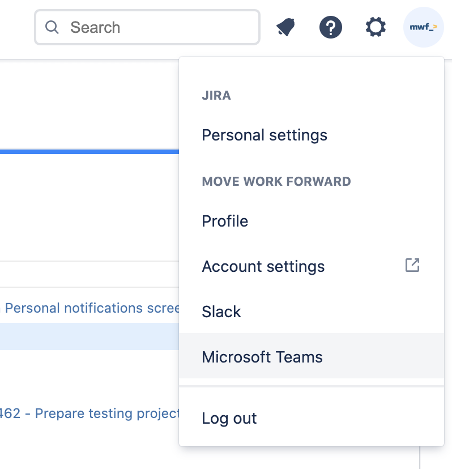This screenshot has width=452, height=469.
Task: Select the Microsoft Teams menu item
Action: pyautogui.click(x=262, y=357)
